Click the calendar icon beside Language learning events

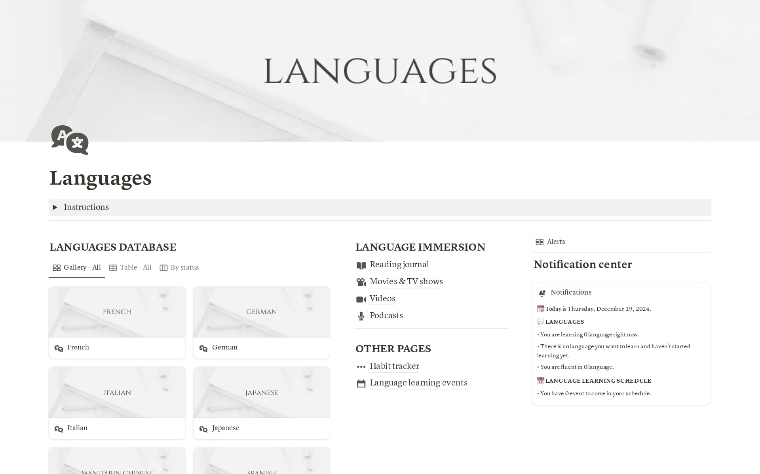pyautogui.click(x=361, y=383)
